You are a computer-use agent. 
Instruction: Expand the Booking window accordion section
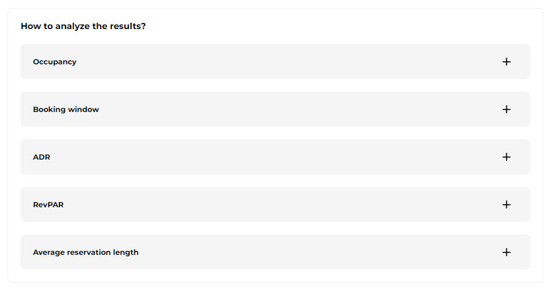(275, 109)
